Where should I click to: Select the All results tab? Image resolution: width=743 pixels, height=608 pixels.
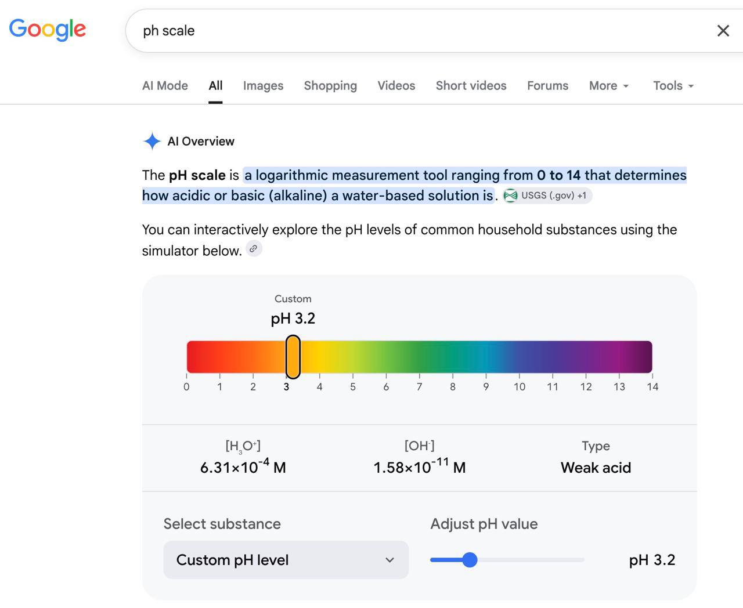click(215, 85)
